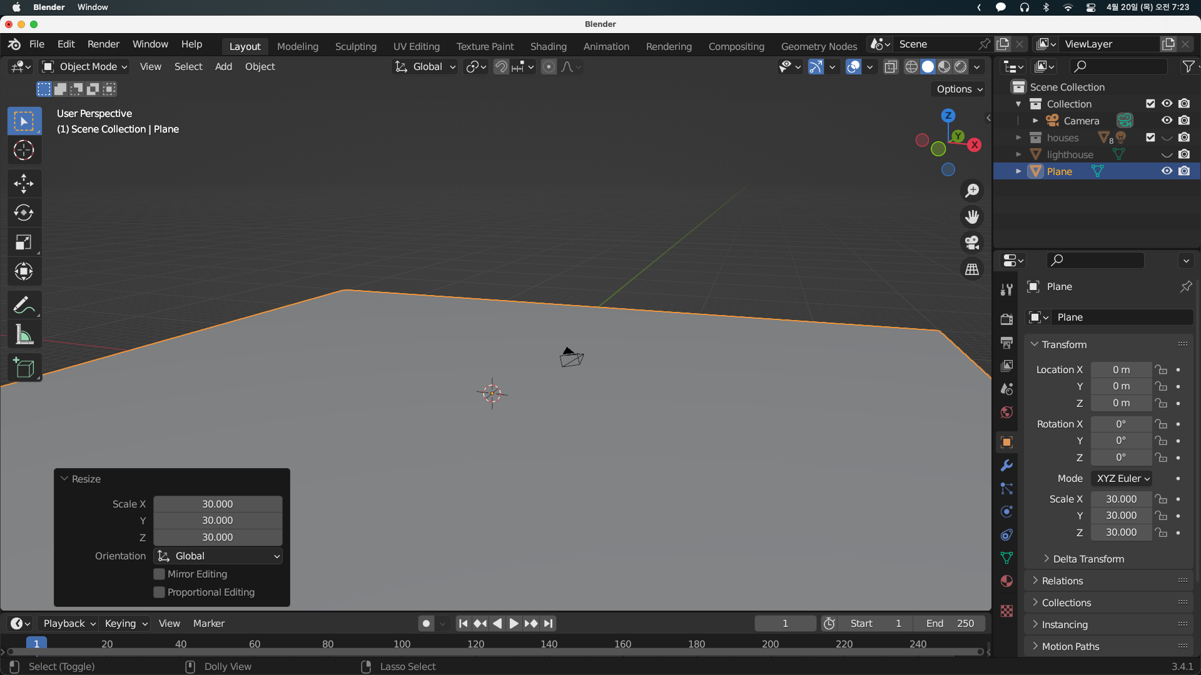
Task: Toggle Plane visibility eye icon
Action: click(x=1167, y=171)
